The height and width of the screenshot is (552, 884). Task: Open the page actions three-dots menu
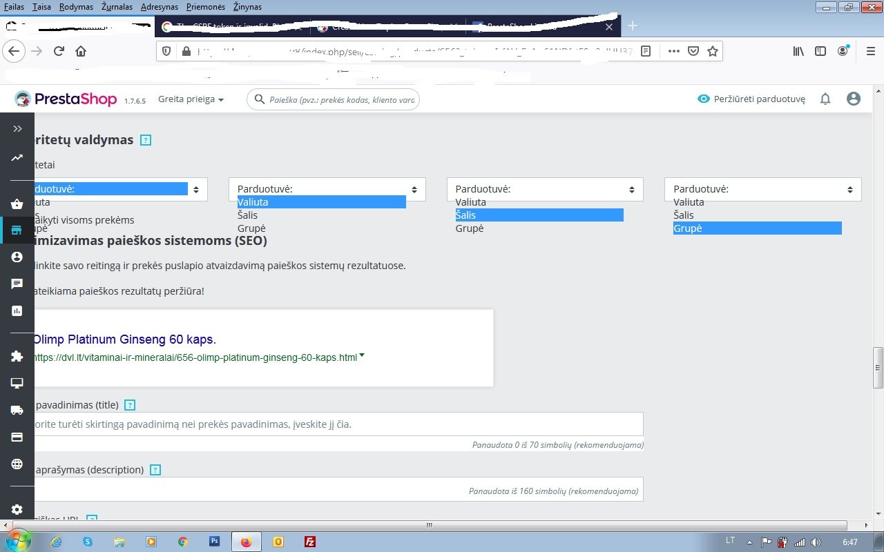(674, 51)
